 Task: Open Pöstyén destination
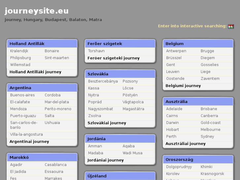(130, 95)
